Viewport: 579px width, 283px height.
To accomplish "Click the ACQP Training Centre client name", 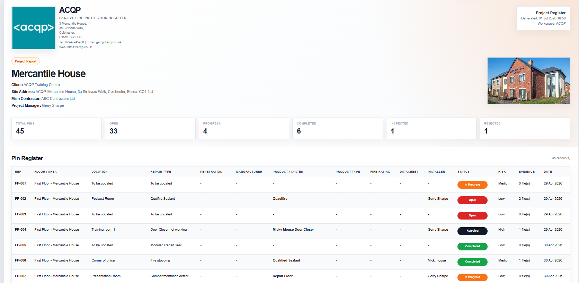I will point(42,85).
